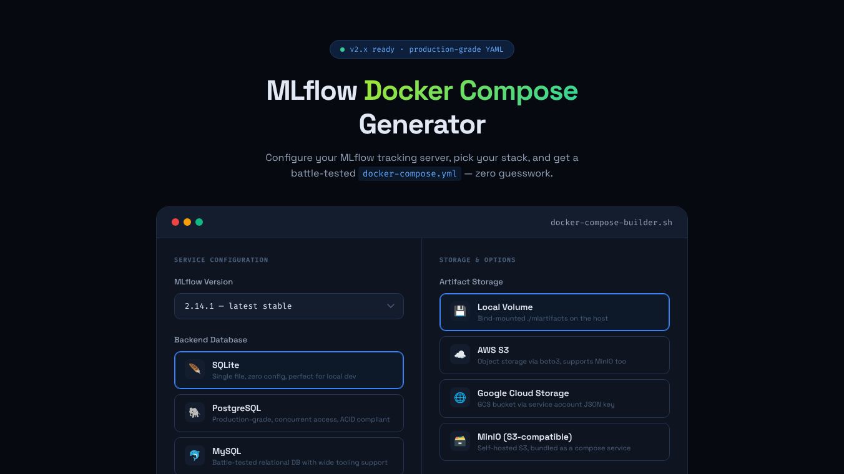Click the docker-compose.yml inline code label
The height and width of the screenshot is (474, 844).
tap(410, 173)
